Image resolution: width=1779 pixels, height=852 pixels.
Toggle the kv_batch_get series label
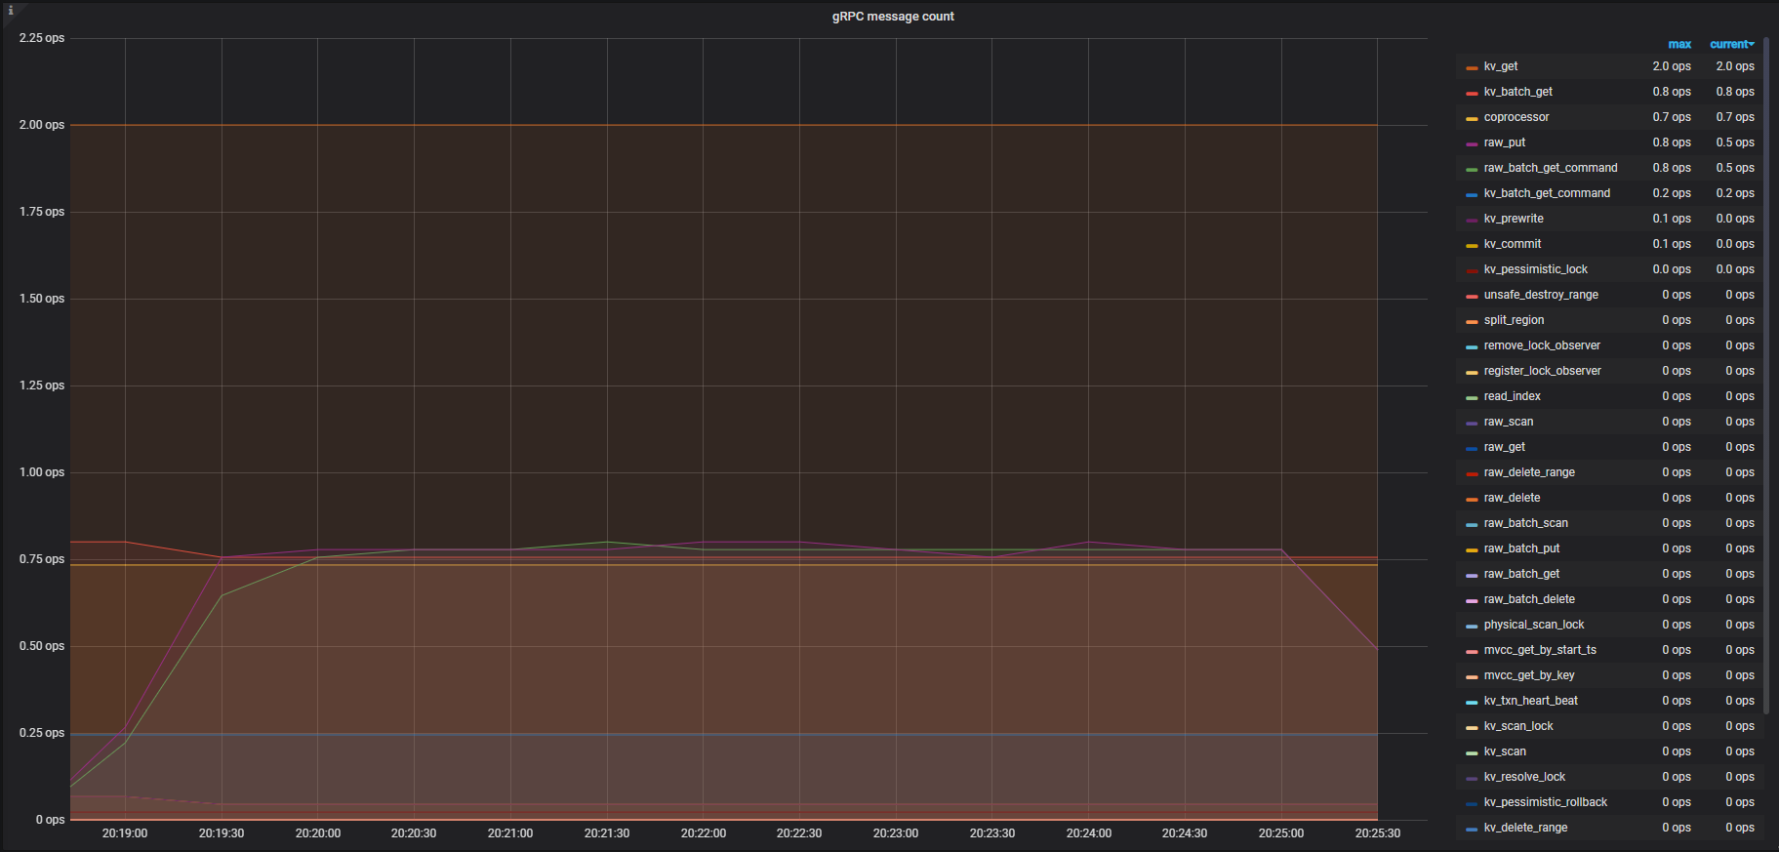click(1518, 92)
